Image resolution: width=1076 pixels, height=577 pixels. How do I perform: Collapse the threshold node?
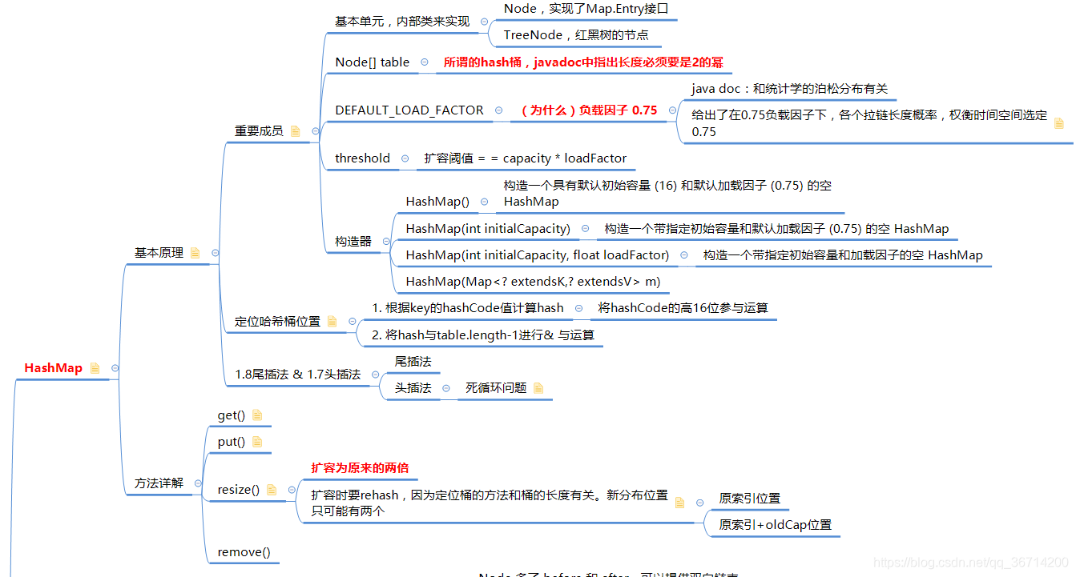click(405, 158)
